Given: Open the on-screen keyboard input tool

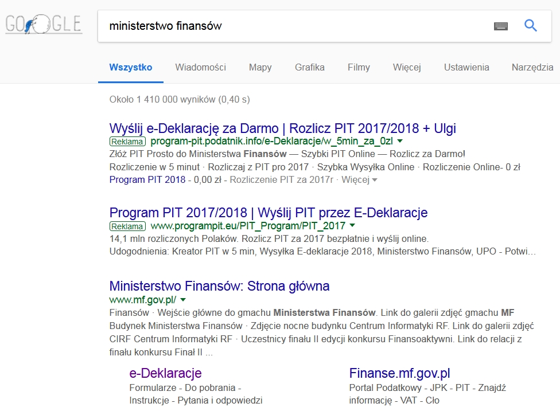Looking at the screenshot, I should 500,26.
